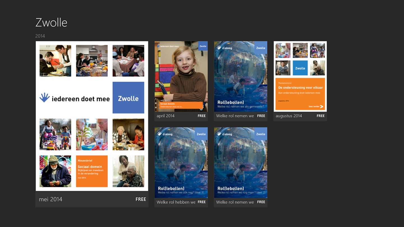Screen dimensions: 404x227
Task: Click the FREE label of mei 2014
Action: (141, 199)
